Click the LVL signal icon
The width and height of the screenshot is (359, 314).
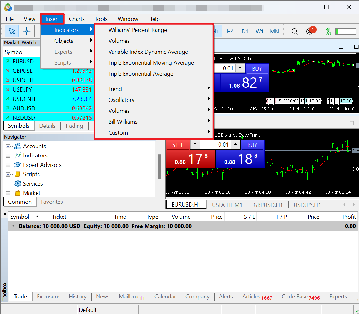click(x=328, y=31)
